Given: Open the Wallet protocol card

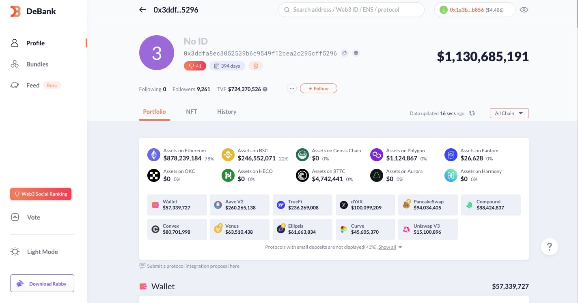Looking at the screenshot, I should (177, 205).
